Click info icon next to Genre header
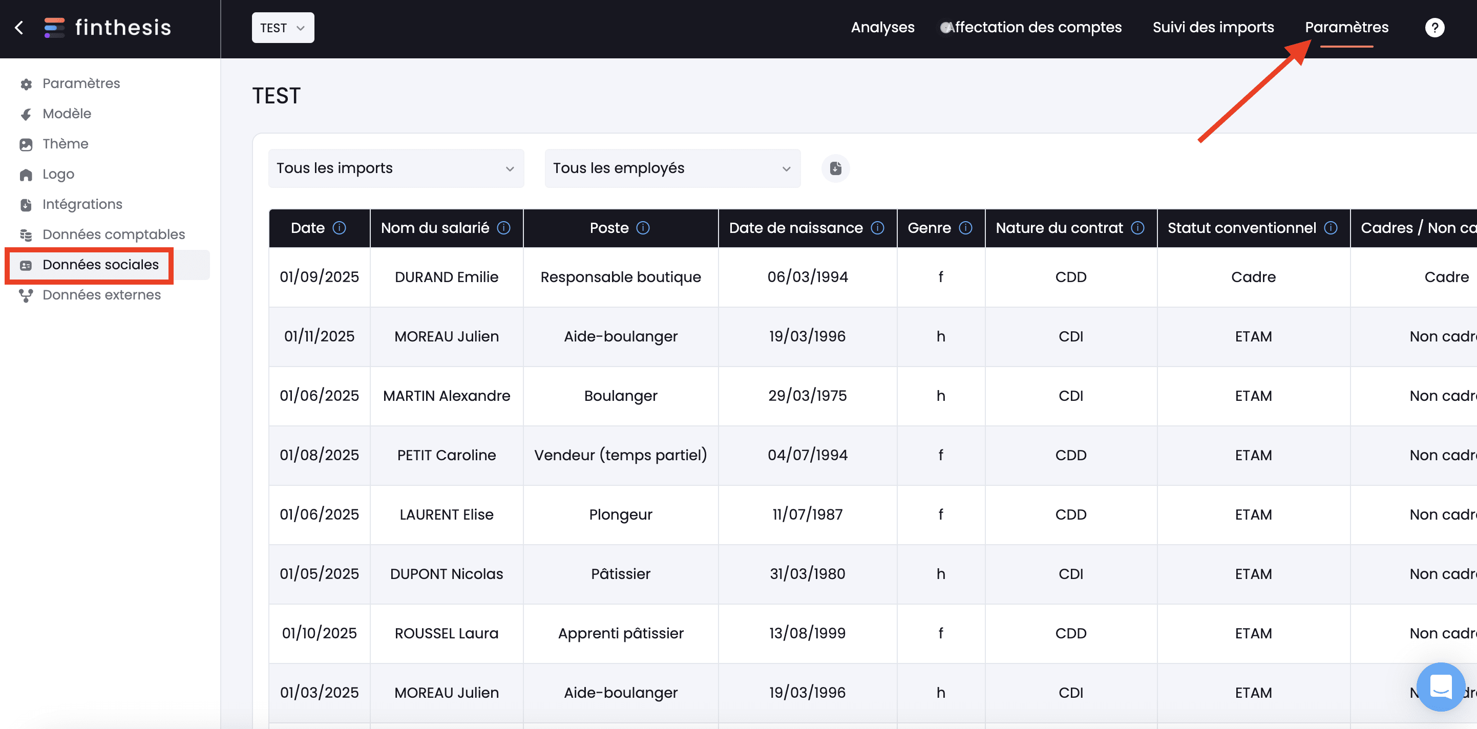This screenshot has height=729, width=1477. [965, 228]
